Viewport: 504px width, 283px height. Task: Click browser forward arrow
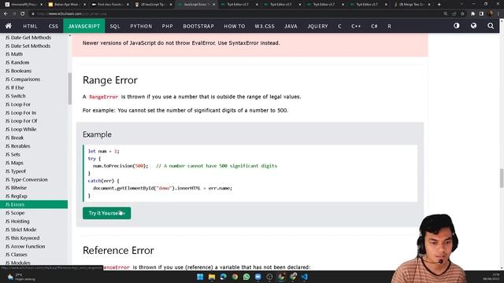pyautogui.click(x=14, y=14)
